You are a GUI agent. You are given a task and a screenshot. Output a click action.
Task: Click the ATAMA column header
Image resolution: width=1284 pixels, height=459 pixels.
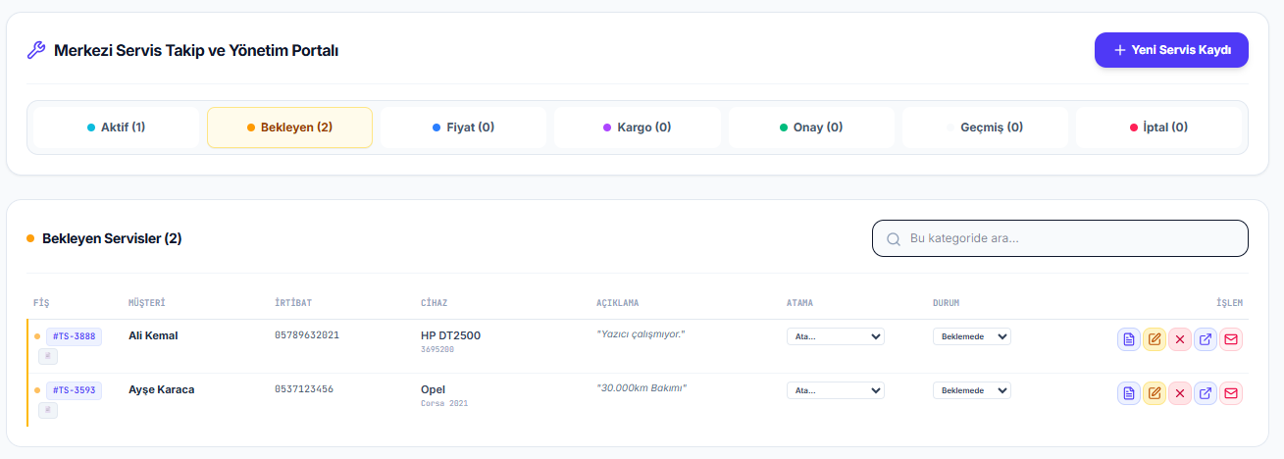click(799, 303)
